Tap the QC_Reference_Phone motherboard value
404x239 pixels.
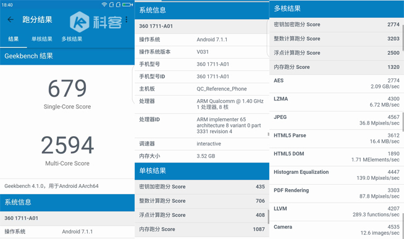pyautogui.click(x=222, y=89)
